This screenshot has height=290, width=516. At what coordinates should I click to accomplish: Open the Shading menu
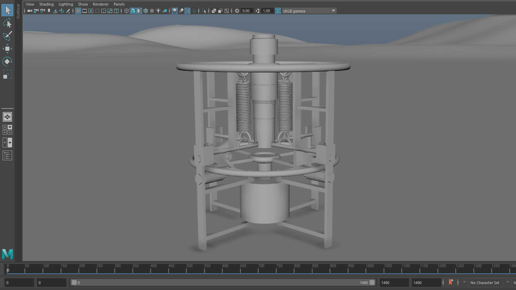tap(46, 4)
